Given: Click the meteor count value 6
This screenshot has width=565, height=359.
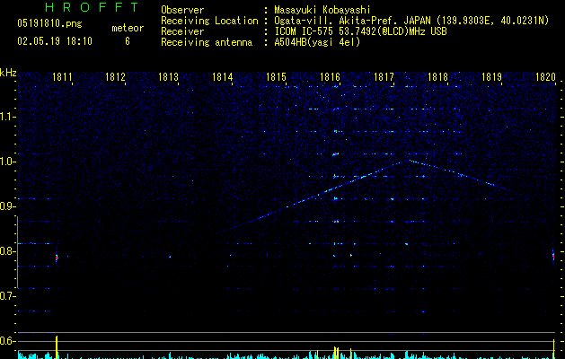Looking at the screenshot, I should 128,41.
